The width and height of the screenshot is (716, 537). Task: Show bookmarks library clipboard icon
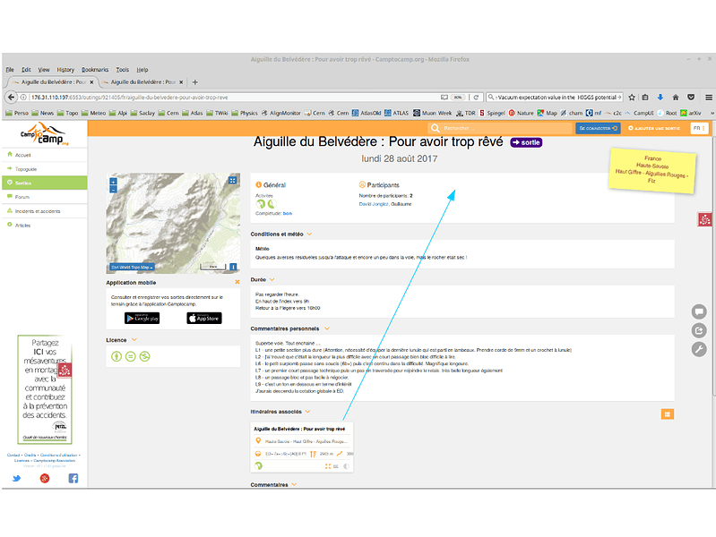pyautogui.click(x=645, y=98)
